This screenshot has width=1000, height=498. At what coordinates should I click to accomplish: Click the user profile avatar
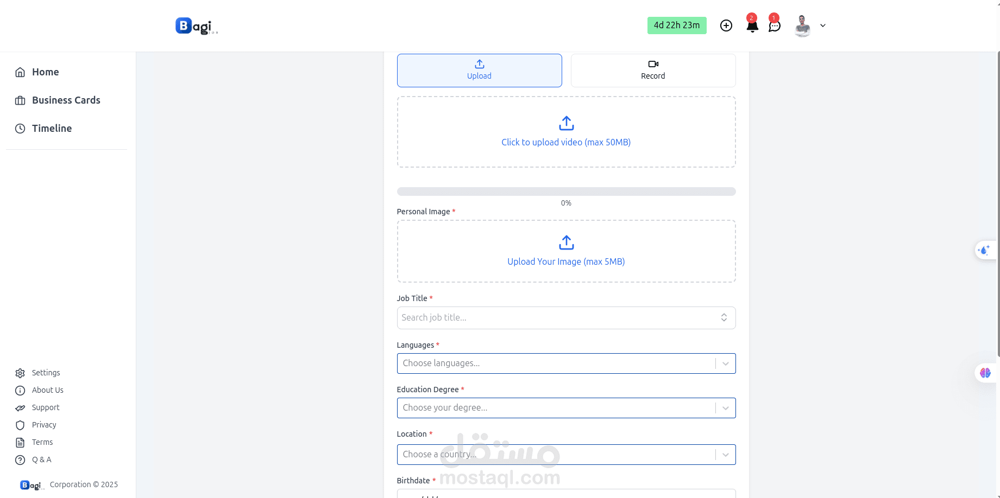pyautogui.click(x=802, y=26)
